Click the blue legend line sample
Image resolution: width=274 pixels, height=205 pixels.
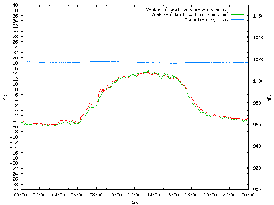tap(237, 20)
